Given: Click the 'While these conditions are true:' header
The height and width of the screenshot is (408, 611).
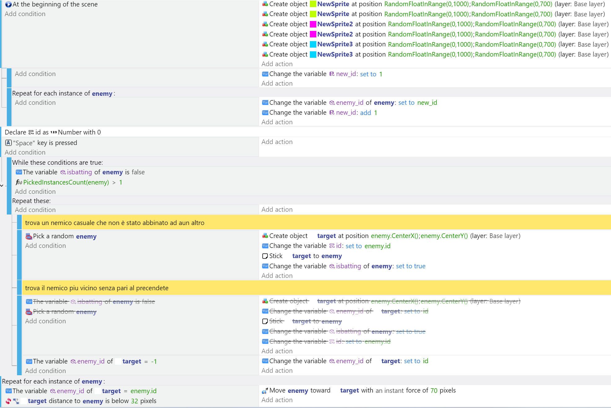Looking at the screenshot, I should coord(58,163).
